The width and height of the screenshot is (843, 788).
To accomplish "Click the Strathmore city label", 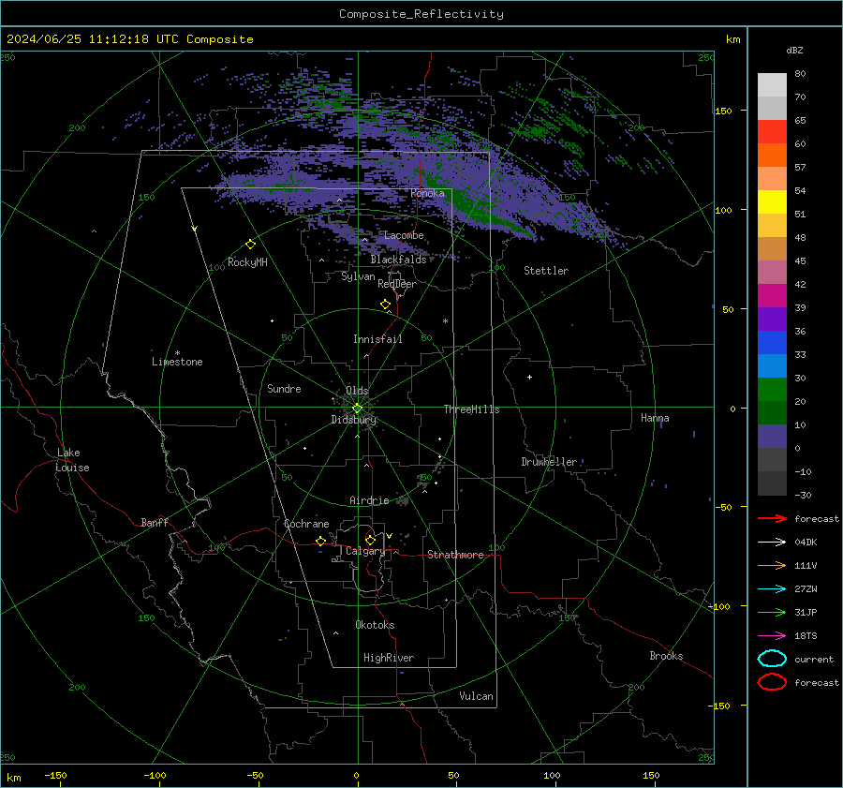I will 455,555.
